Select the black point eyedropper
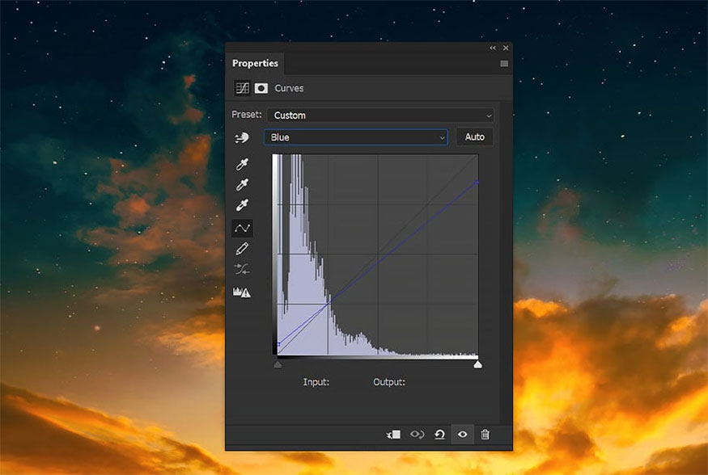The width and height of the screenshot is (708, 475). [x=242, y=164]
